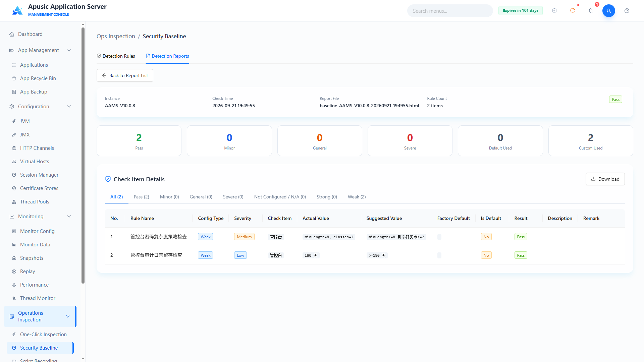Click the Replay play icon

(x=14, y=271)
